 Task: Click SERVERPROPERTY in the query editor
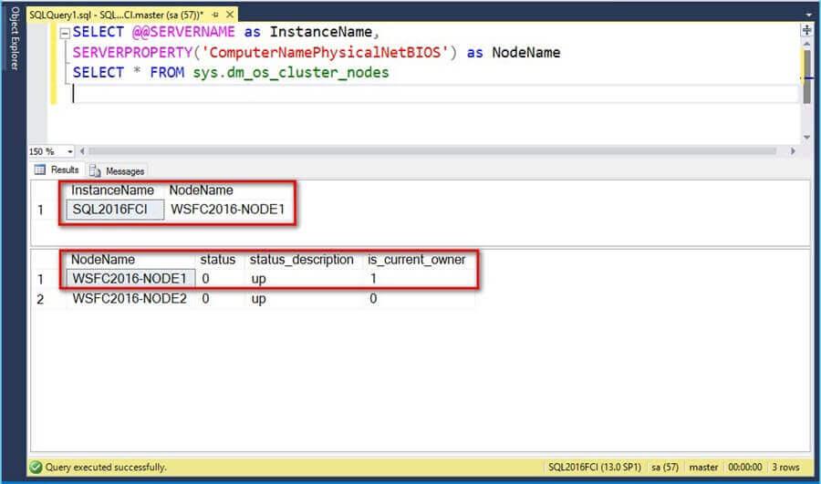132,53
